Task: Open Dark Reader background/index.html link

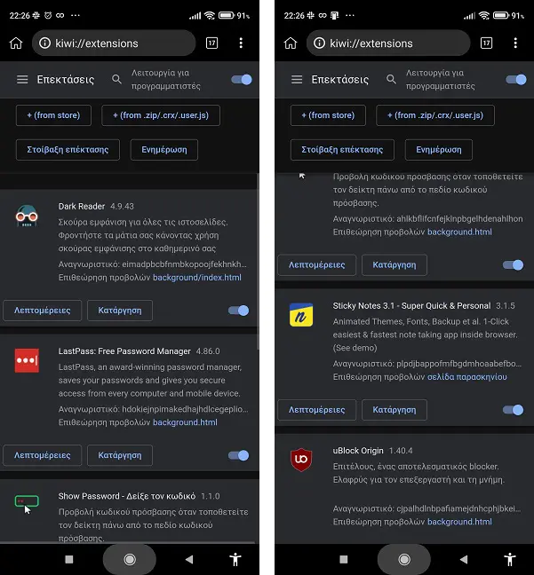Action: click(x=197, y=277)
